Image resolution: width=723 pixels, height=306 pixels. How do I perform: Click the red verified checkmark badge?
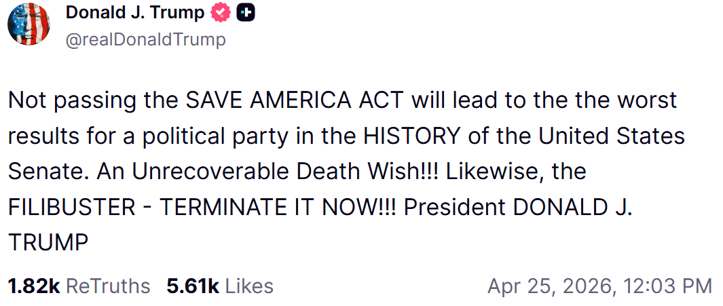click(222, 13)
